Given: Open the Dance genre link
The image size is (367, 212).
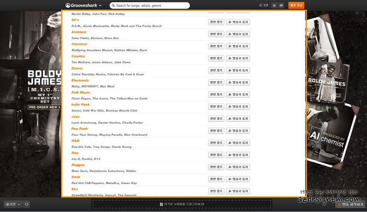Looking at the screenshot, I should 77,68.
